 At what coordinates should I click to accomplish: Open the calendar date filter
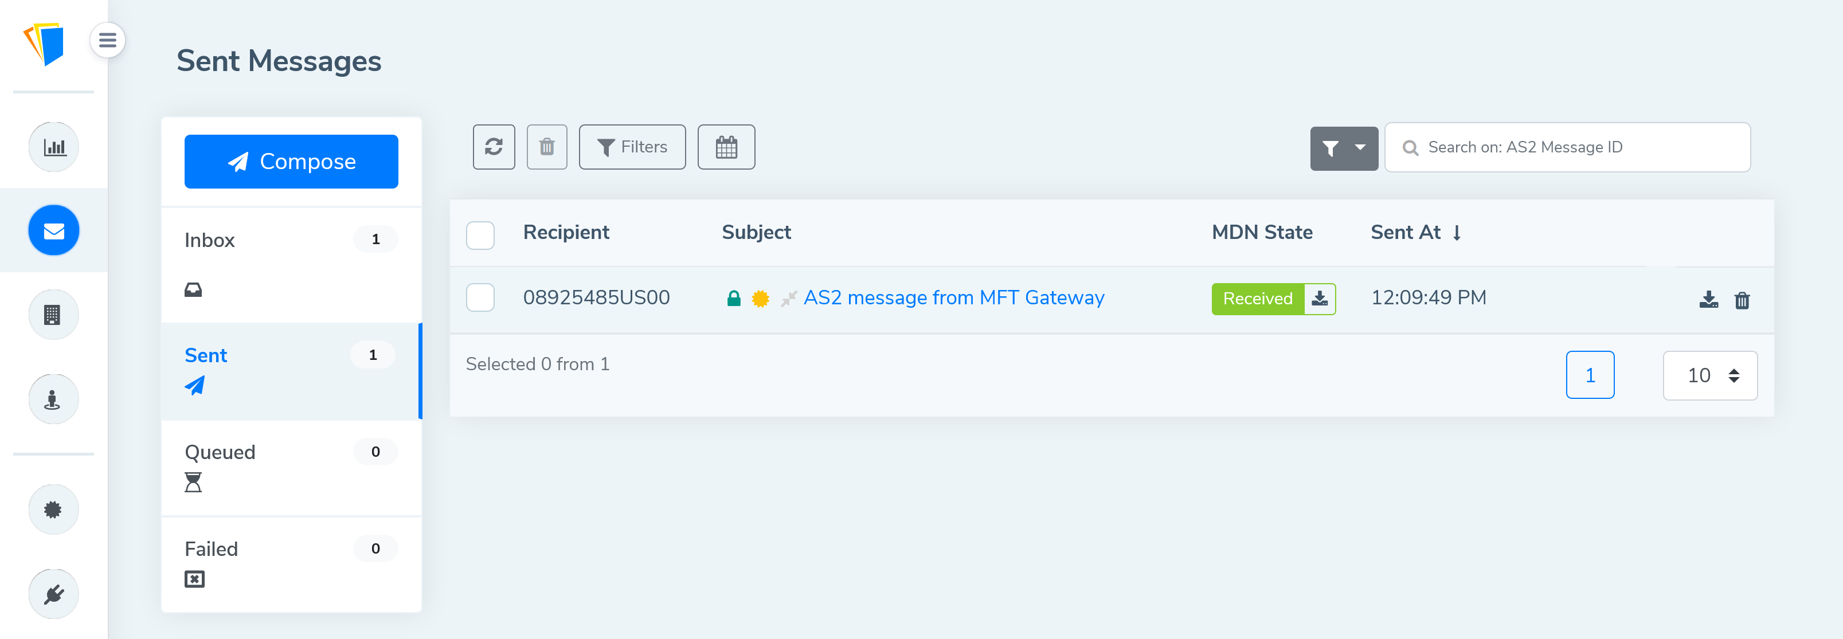click(x=726, y=147)
